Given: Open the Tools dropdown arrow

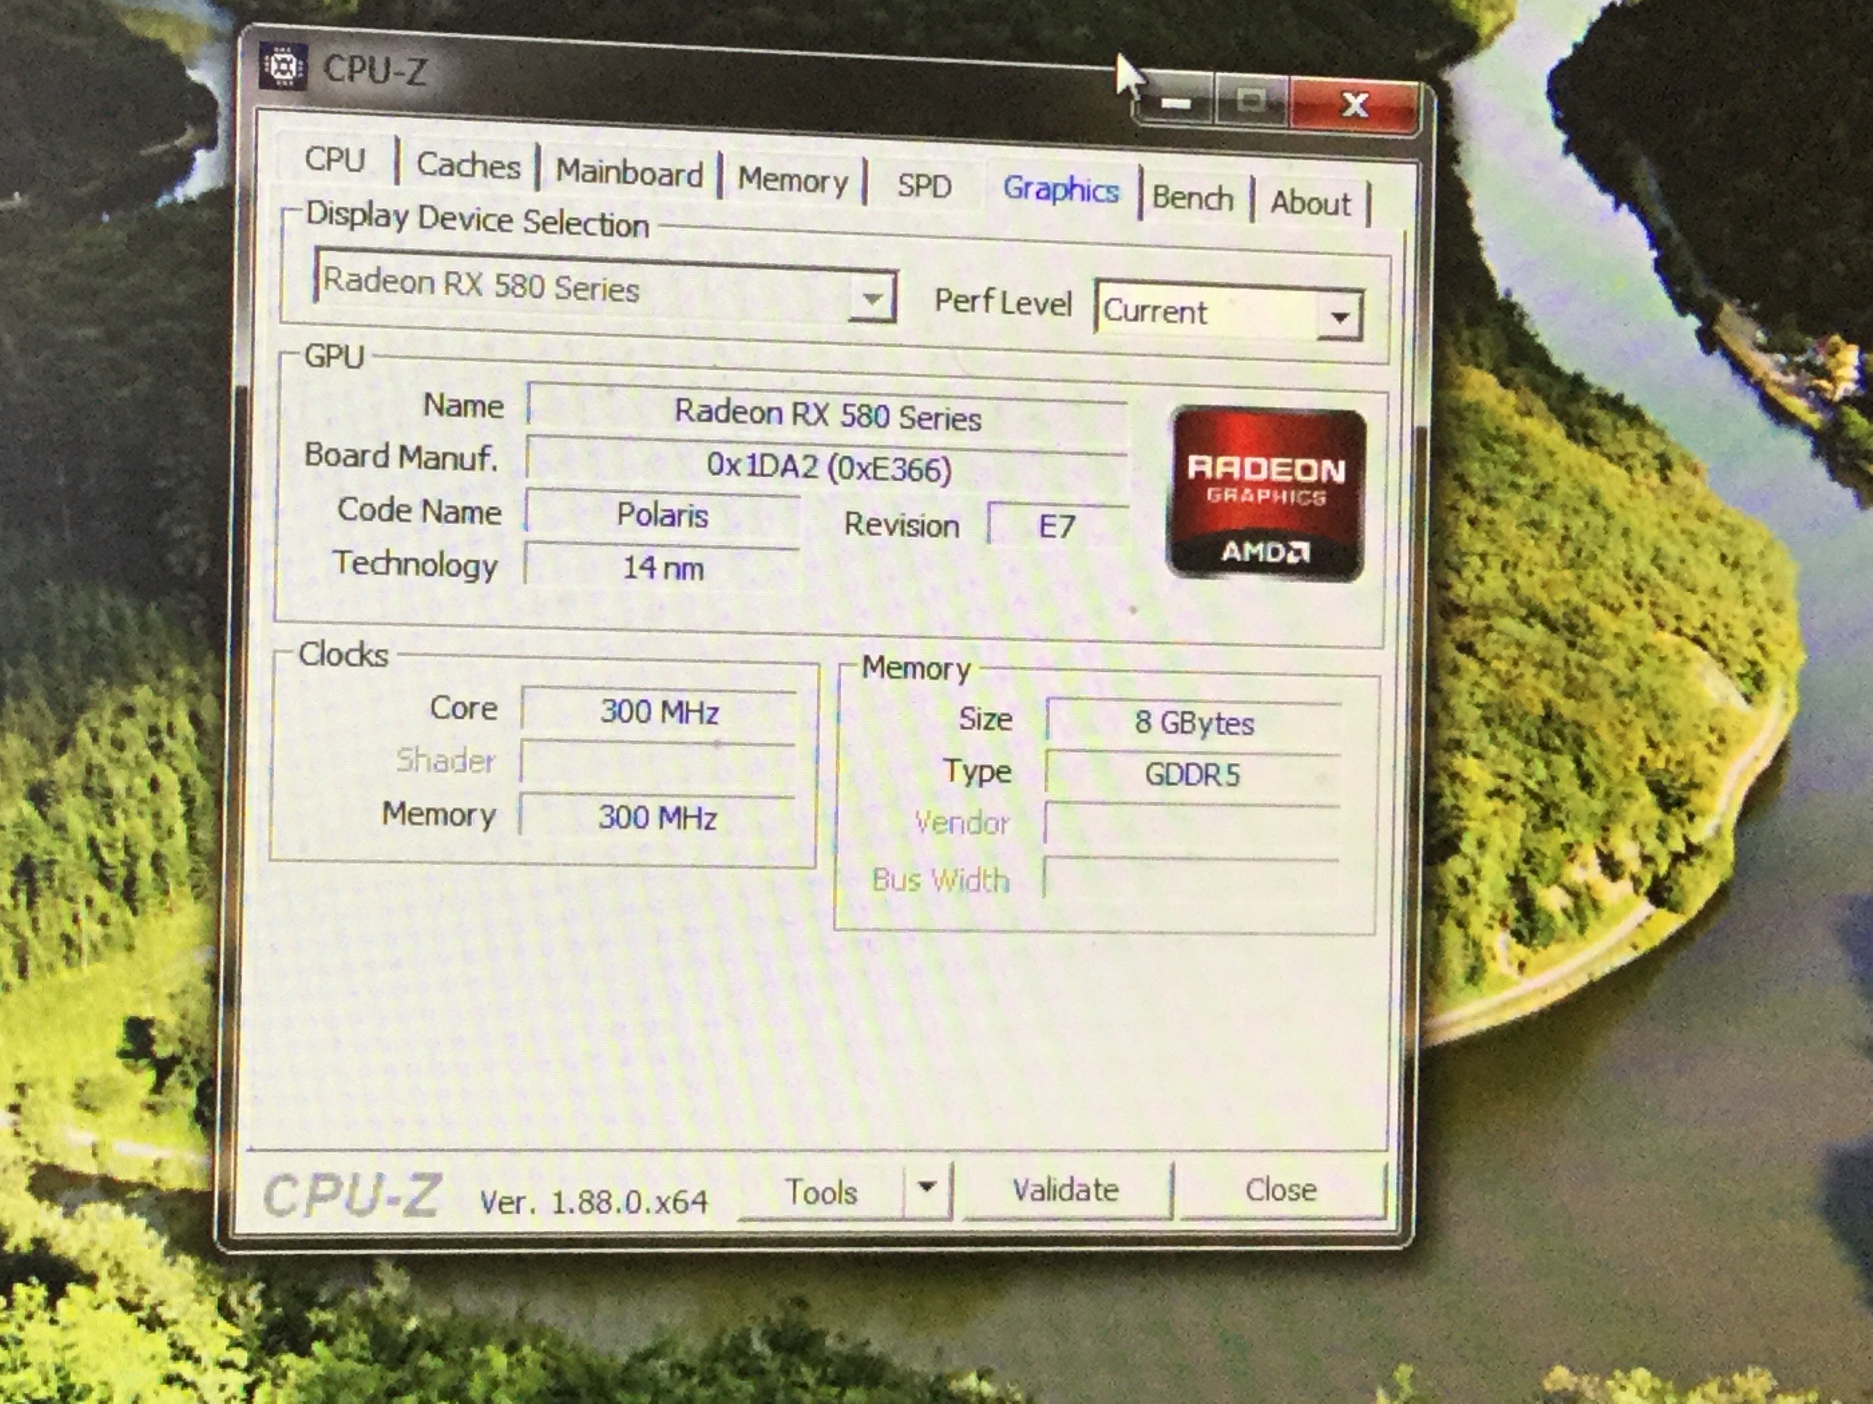Looking at the screenshot, I should 926,1187.
